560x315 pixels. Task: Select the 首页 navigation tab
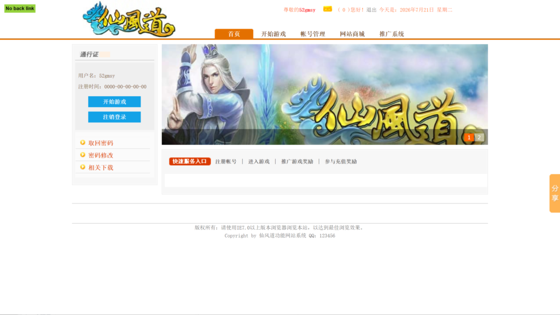[234, 34]
